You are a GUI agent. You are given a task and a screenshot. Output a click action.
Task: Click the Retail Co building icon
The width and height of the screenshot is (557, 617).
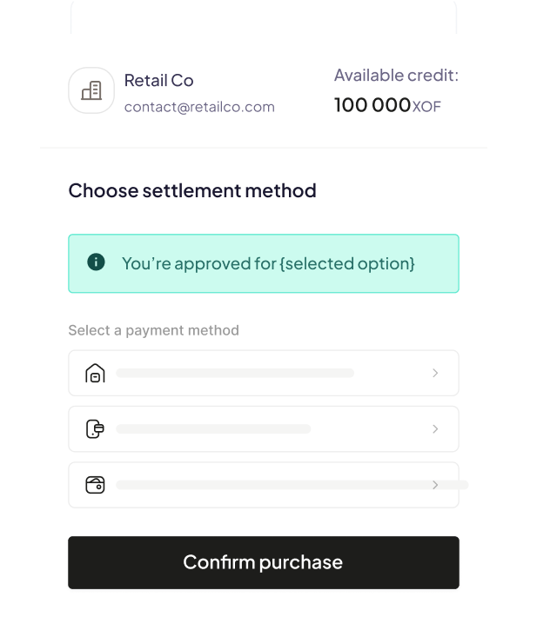coord(91,90)
